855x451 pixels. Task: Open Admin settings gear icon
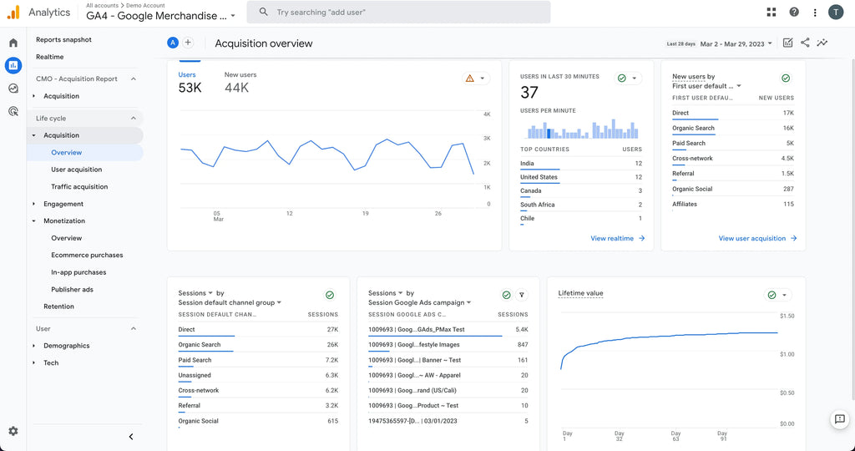tap(13, 431)
